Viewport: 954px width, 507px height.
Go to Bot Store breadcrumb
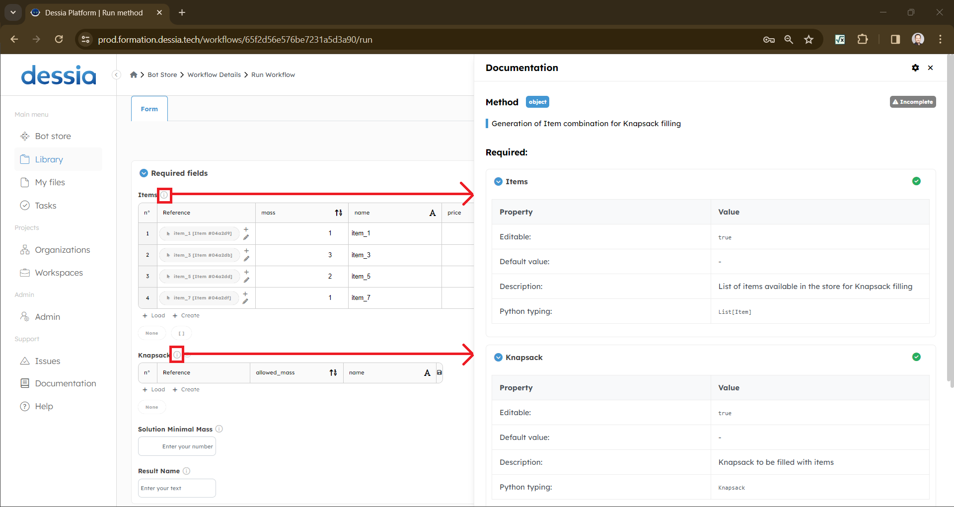coord(162,75)
